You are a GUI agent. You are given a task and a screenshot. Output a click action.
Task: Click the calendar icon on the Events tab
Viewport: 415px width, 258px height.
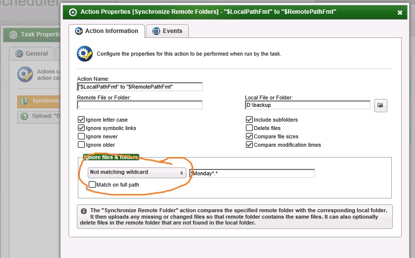tap(156, 31)
